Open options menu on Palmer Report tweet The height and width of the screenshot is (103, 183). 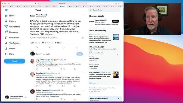(83, 15)
